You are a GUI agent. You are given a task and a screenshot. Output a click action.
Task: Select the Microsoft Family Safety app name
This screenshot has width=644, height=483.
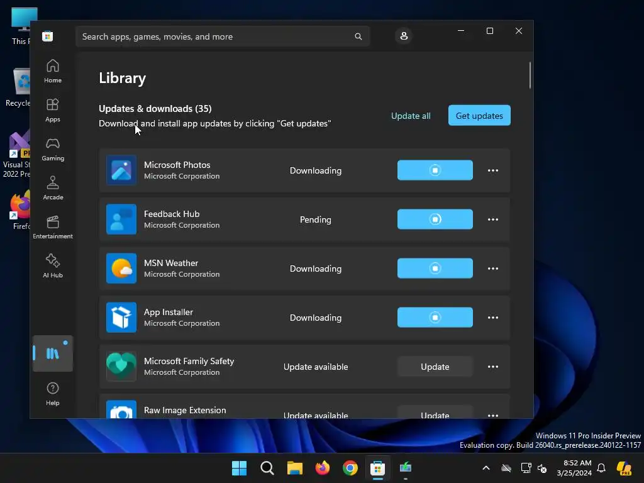tap(189, 361)
